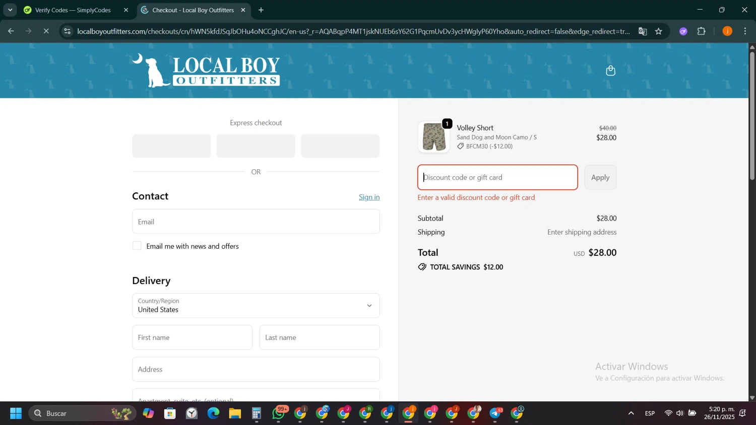View site information icon in address bar
The height and width of the screenshot is (425, 756).
point(68,31)
